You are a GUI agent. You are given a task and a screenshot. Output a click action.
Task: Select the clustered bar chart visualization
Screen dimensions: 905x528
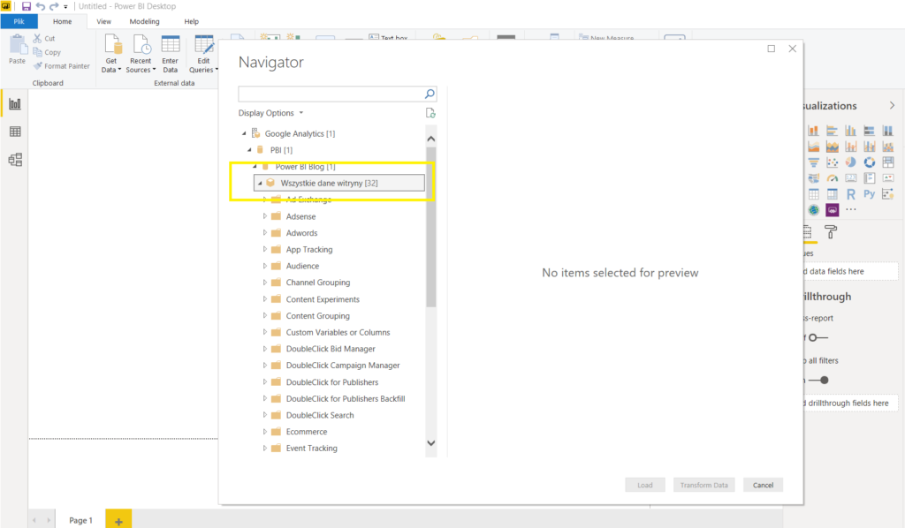[832, 131]
